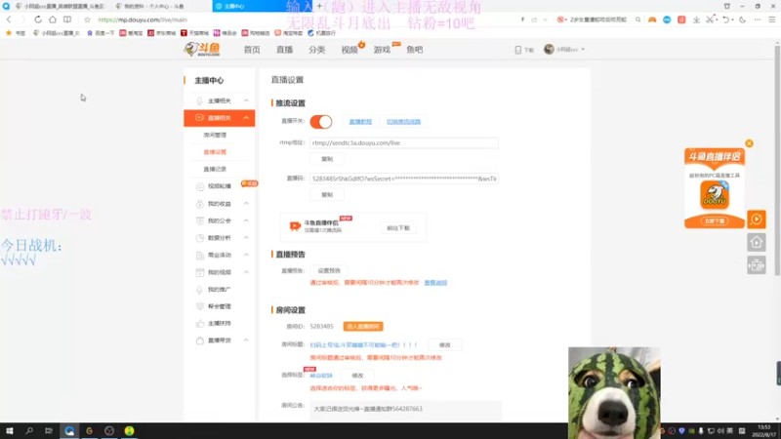Click the 立即下载 button in the floating ad
This screenshot has width=781, height=439.
tap(715, 220)
